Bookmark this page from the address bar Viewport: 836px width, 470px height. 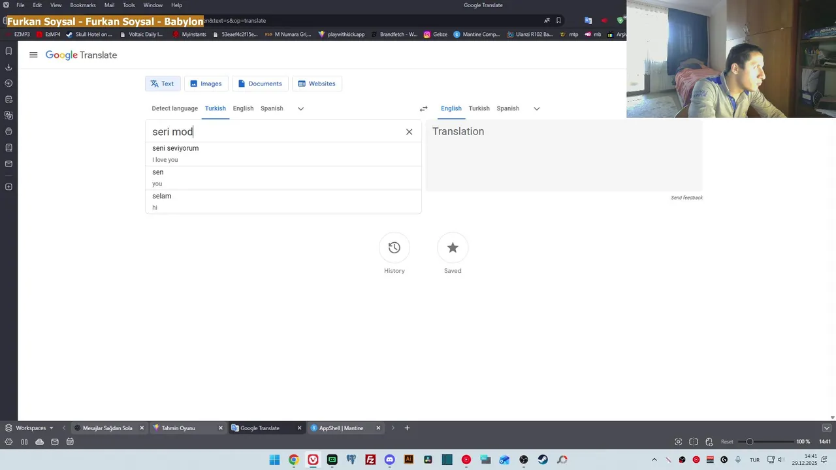(558, 20)
